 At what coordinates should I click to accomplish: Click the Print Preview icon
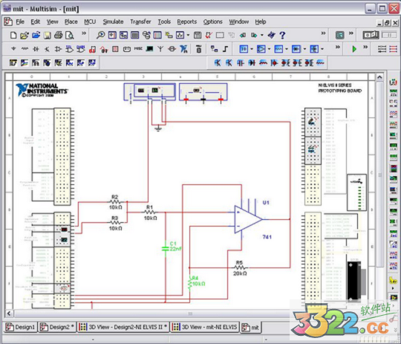70,35
